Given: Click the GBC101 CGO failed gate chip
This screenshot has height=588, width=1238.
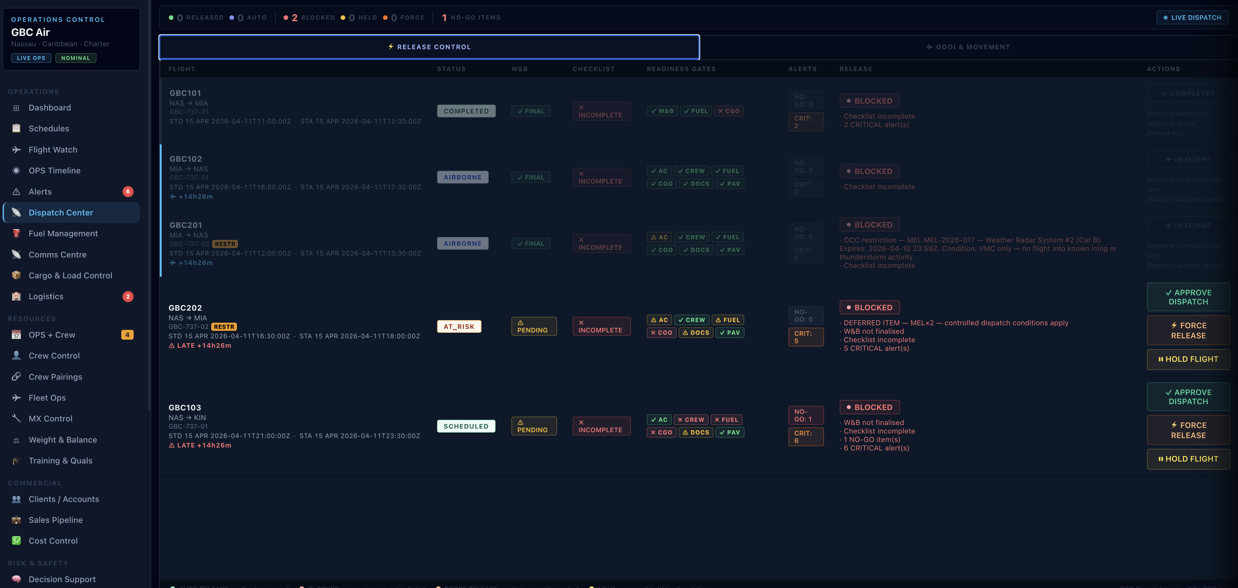Looking at the screenshot, I should coord(729,111).
